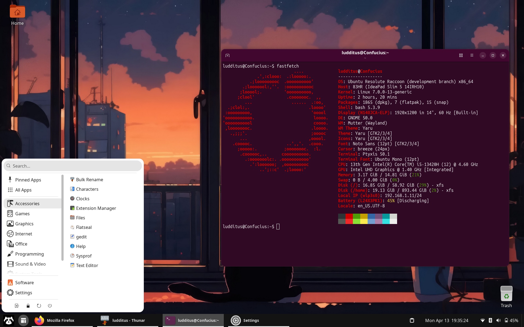Click the log out icon in menu
Image resolution: width=524 pixels, height=327 pixels.
point(17,306)
